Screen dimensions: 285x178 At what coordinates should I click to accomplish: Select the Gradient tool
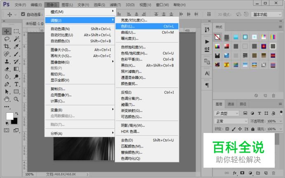point(16,69)
